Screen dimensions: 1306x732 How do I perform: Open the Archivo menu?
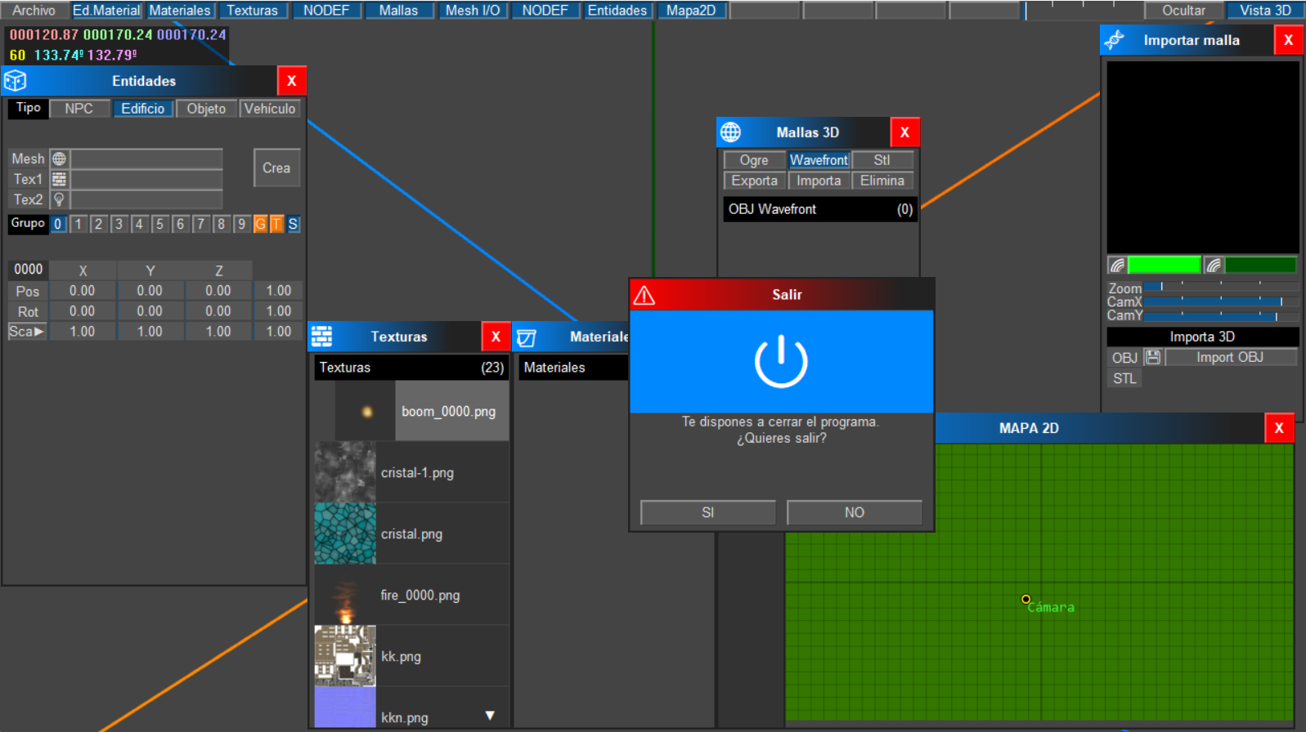[34, 11]
